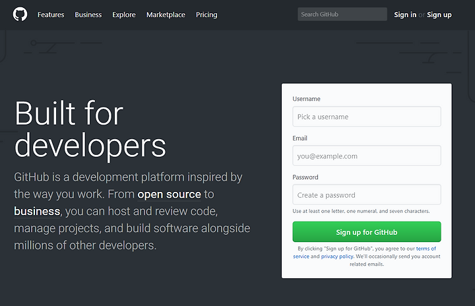475x306 pixels.
Task: Open the Pricing page
Action: tap(206, 15)
